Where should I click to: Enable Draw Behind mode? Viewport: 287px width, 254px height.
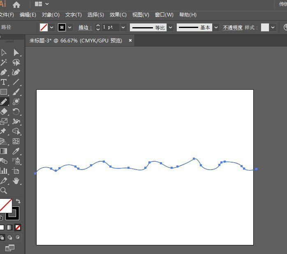[x=10, y=237]
